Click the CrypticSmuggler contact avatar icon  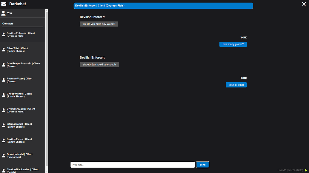click(x=4, y=110)
